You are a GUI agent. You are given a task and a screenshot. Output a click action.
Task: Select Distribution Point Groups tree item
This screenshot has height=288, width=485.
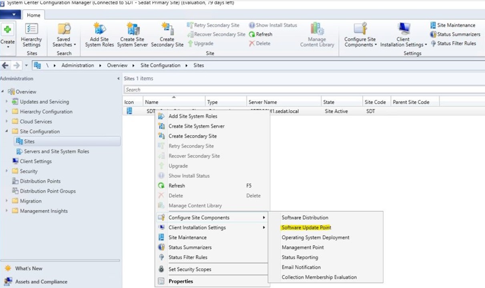(48, 191)
